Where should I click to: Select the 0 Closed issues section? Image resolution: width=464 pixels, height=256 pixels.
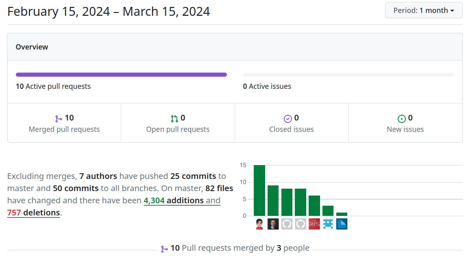291,123
